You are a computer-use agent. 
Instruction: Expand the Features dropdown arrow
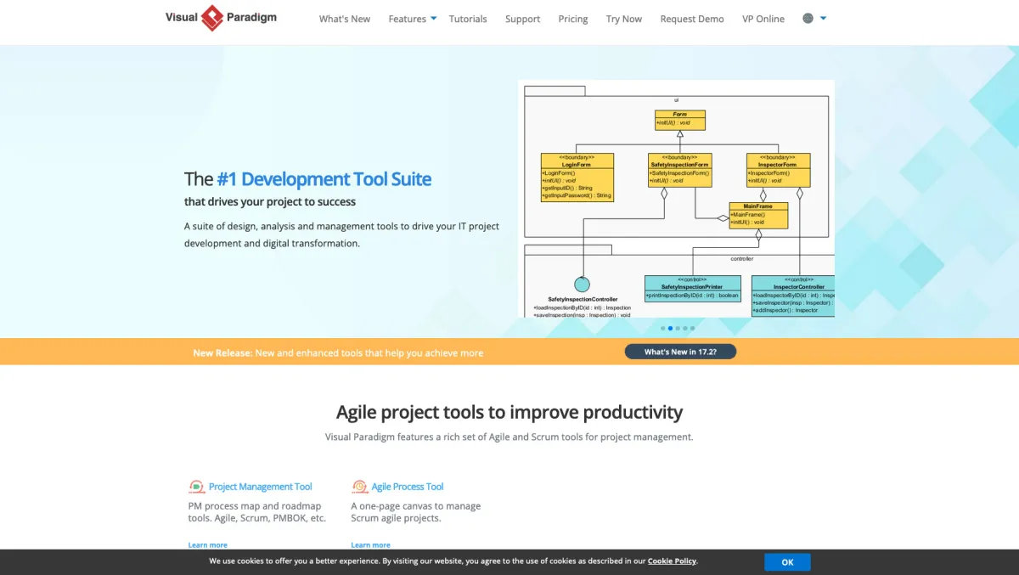point(433,18)
